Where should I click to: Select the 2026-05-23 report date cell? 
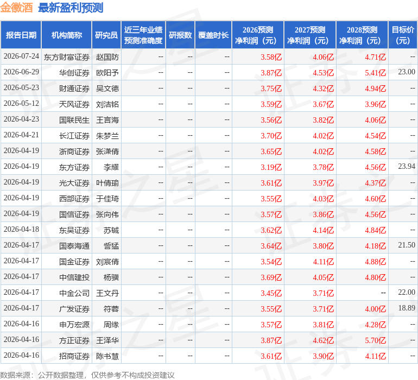click(x=21, y=88)
